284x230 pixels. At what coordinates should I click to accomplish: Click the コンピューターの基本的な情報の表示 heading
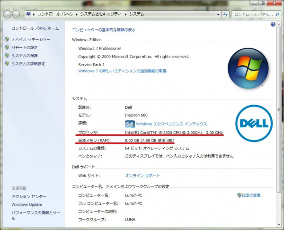[x=104, y=30]
